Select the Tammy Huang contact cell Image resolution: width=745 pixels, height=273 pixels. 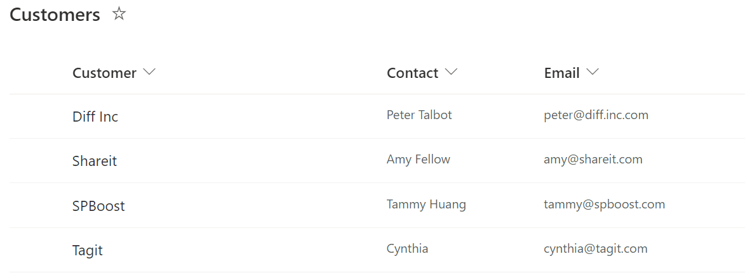(426, 205)
